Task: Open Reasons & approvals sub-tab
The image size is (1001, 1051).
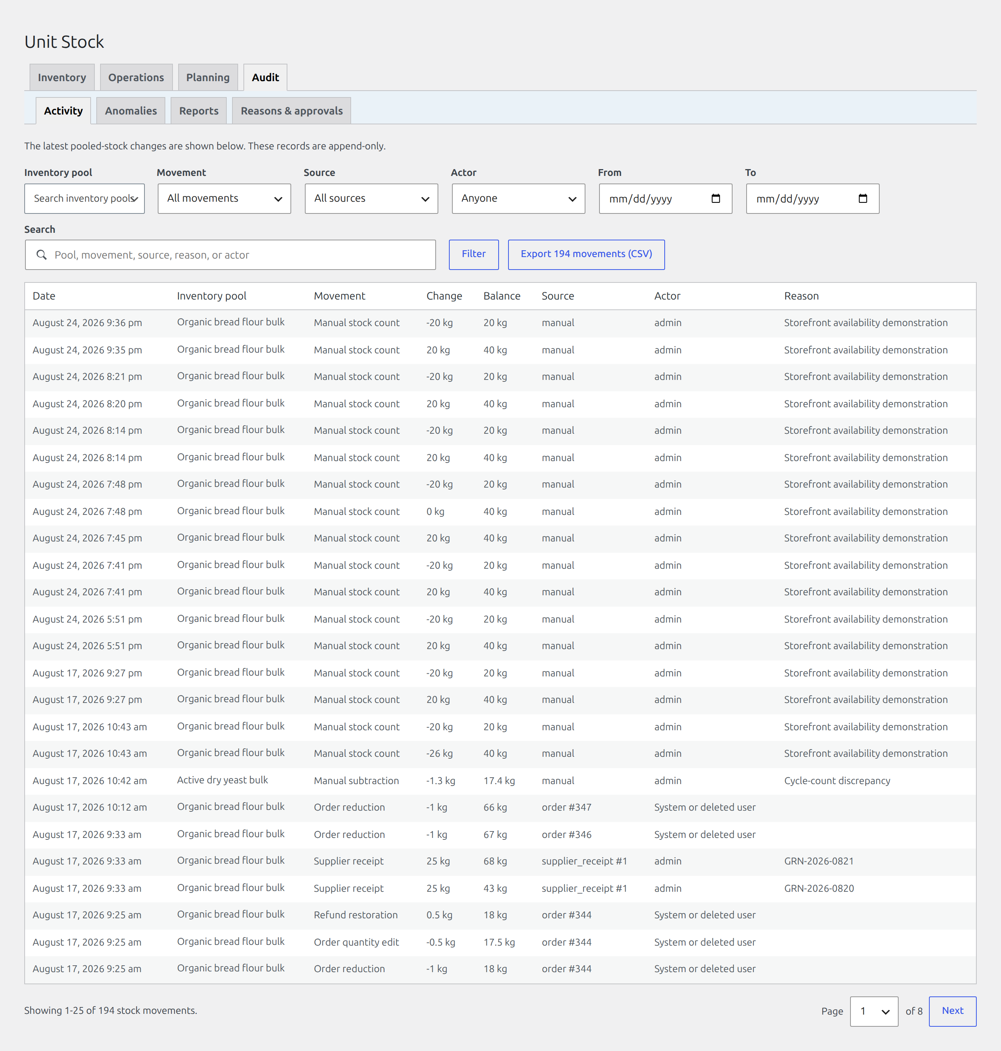Action: tap(291, 111)
